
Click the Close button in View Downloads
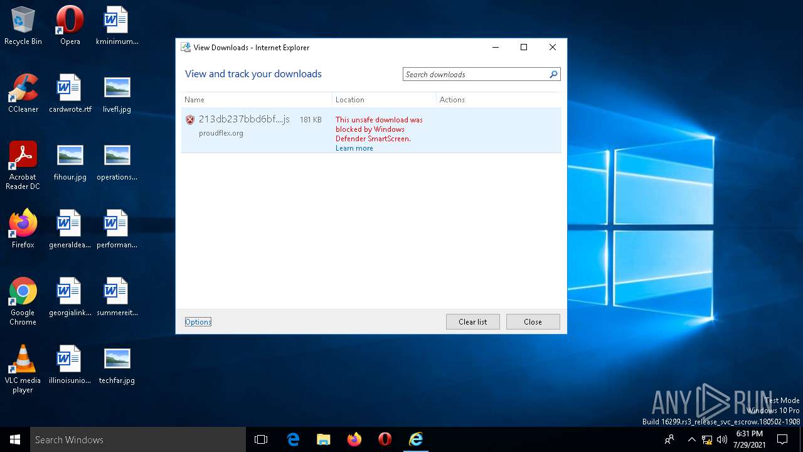(x=533, y=322)
